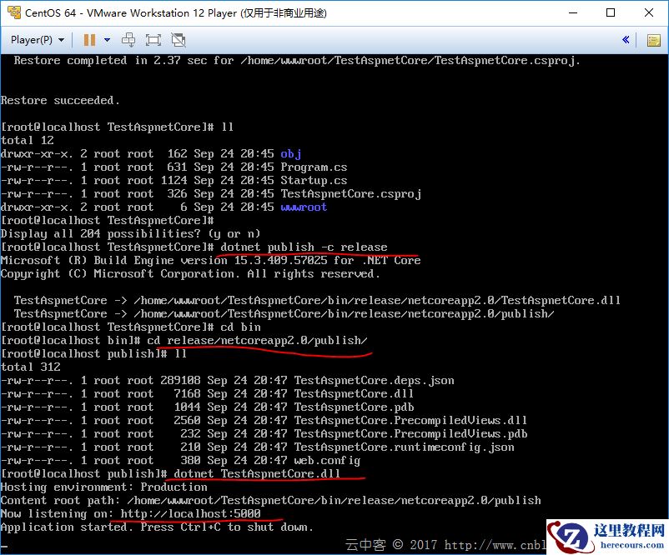Open the yellow message log icon
The width and height of the screenshot is (669, 555).
pyautogui.click(x=654, y=40)
